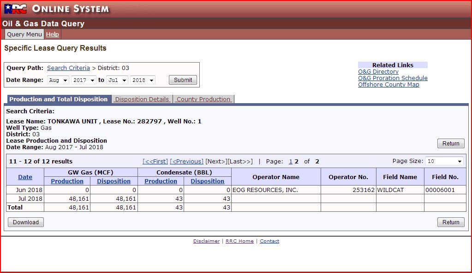
Task: Open the end year dropdown showing 2018
Action: 143,80
